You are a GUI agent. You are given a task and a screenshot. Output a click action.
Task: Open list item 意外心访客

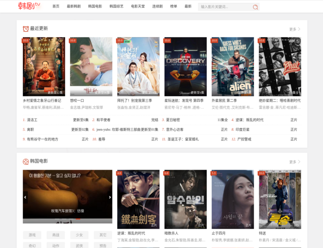(x=175, y=129)
